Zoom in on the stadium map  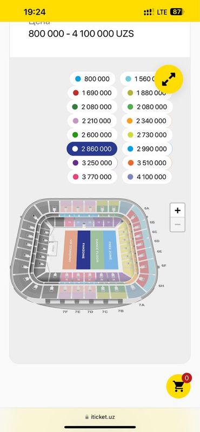[x=177, y=211]
